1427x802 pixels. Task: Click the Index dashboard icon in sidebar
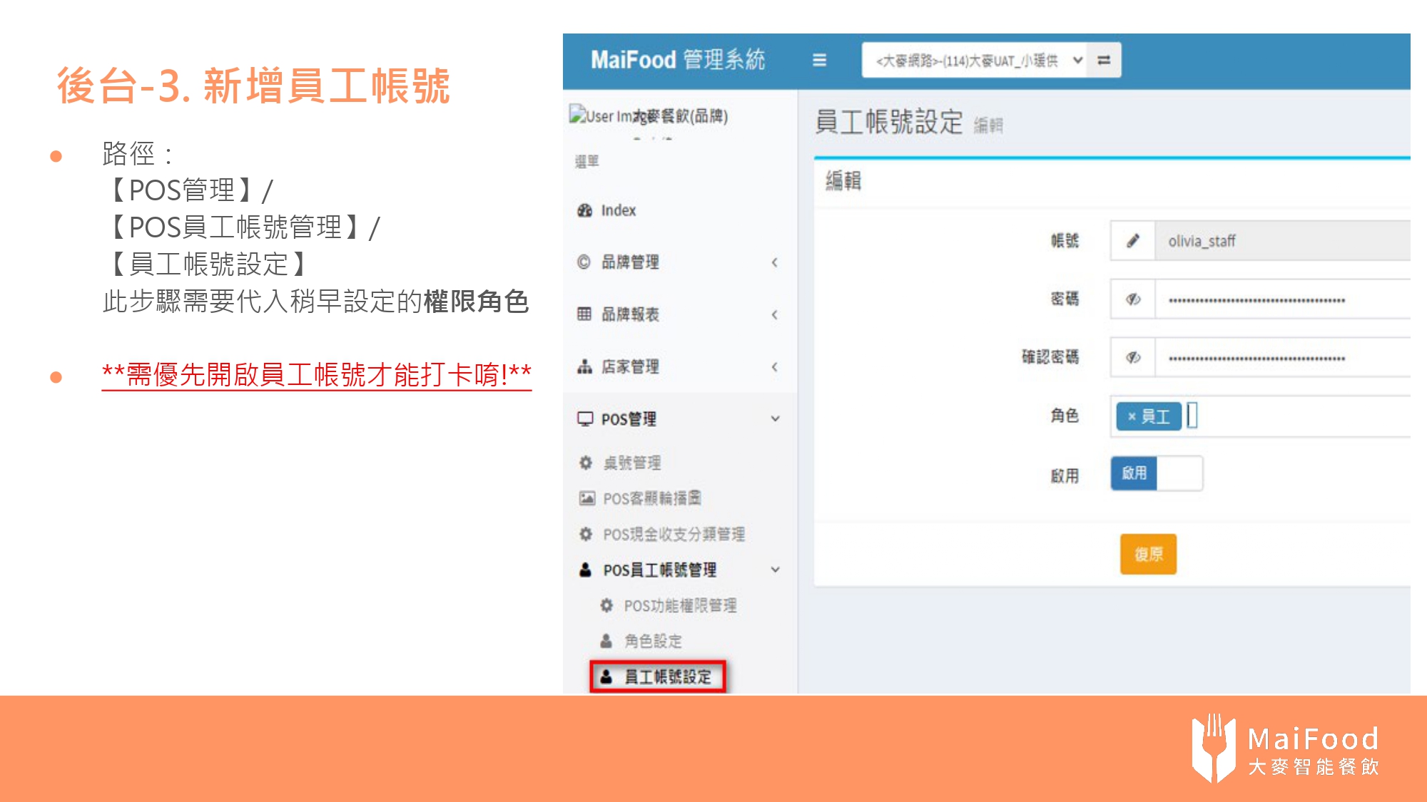pos(585,210)
